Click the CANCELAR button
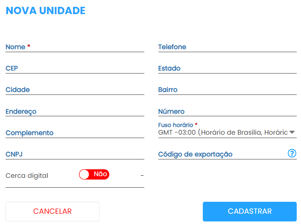Viewport: 301px width, 224px height. coord(53,211)
